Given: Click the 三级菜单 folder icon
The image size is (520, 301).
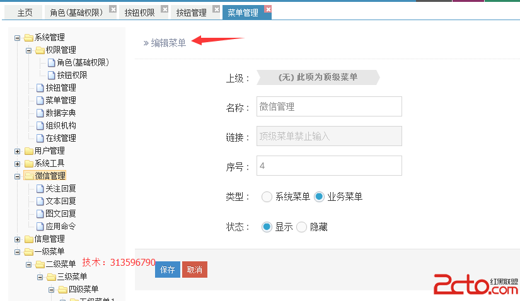Looking at the screenshot, I should tap(51, 277).
